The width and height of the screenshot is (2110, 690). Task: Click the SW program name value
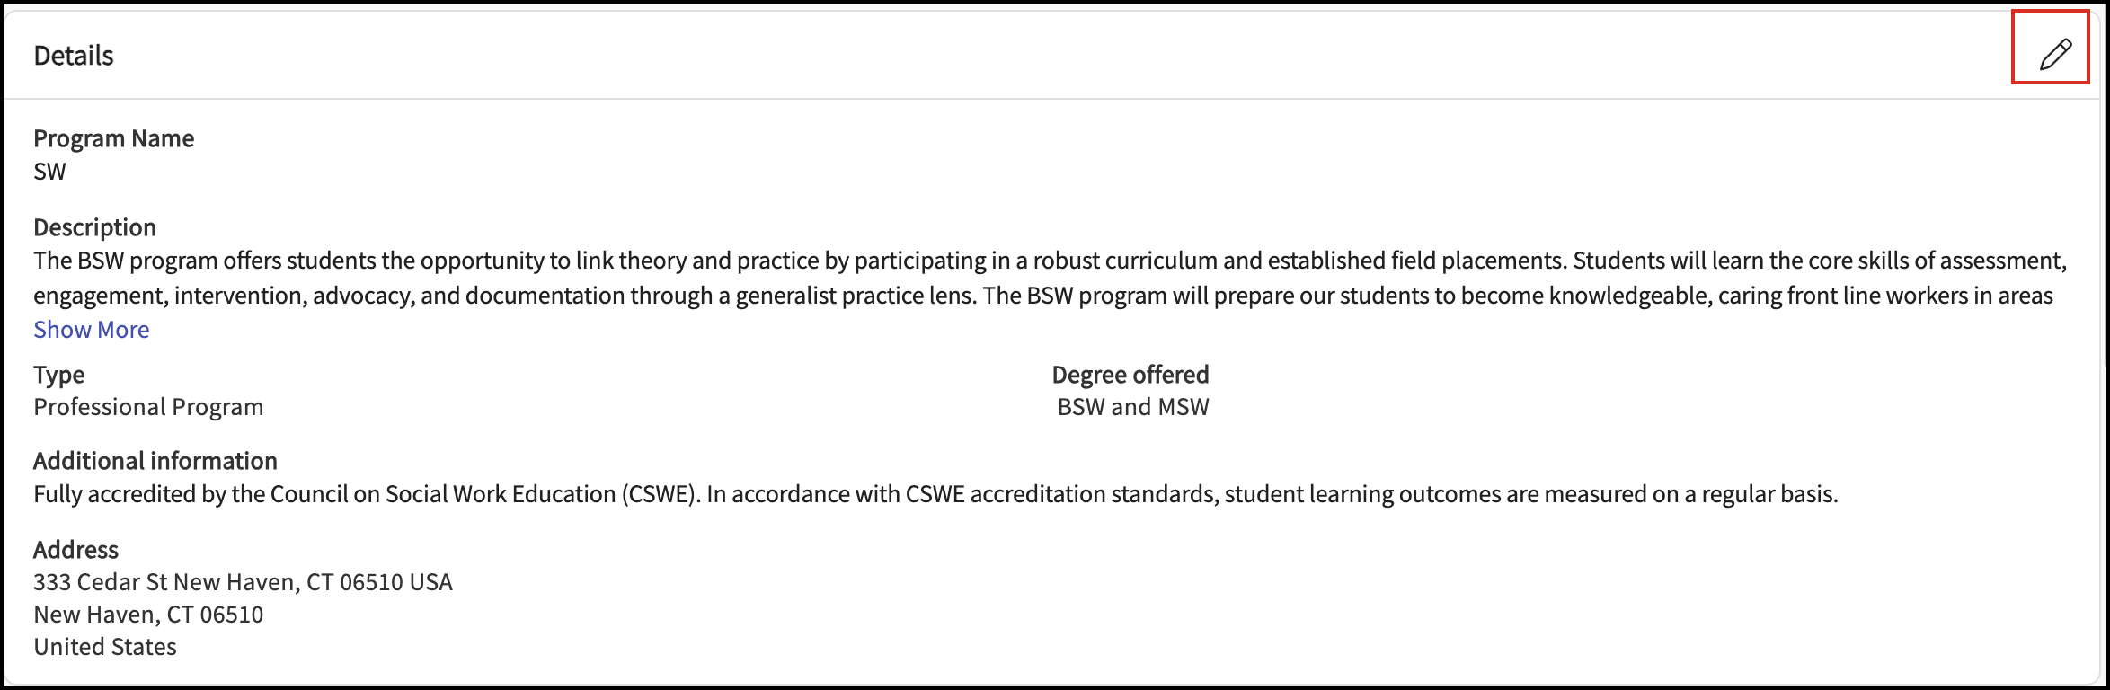point(49,172)
